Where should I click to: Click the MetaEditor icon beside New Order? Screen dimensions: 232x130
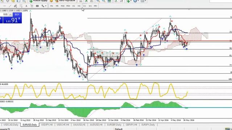coord(51,1)
